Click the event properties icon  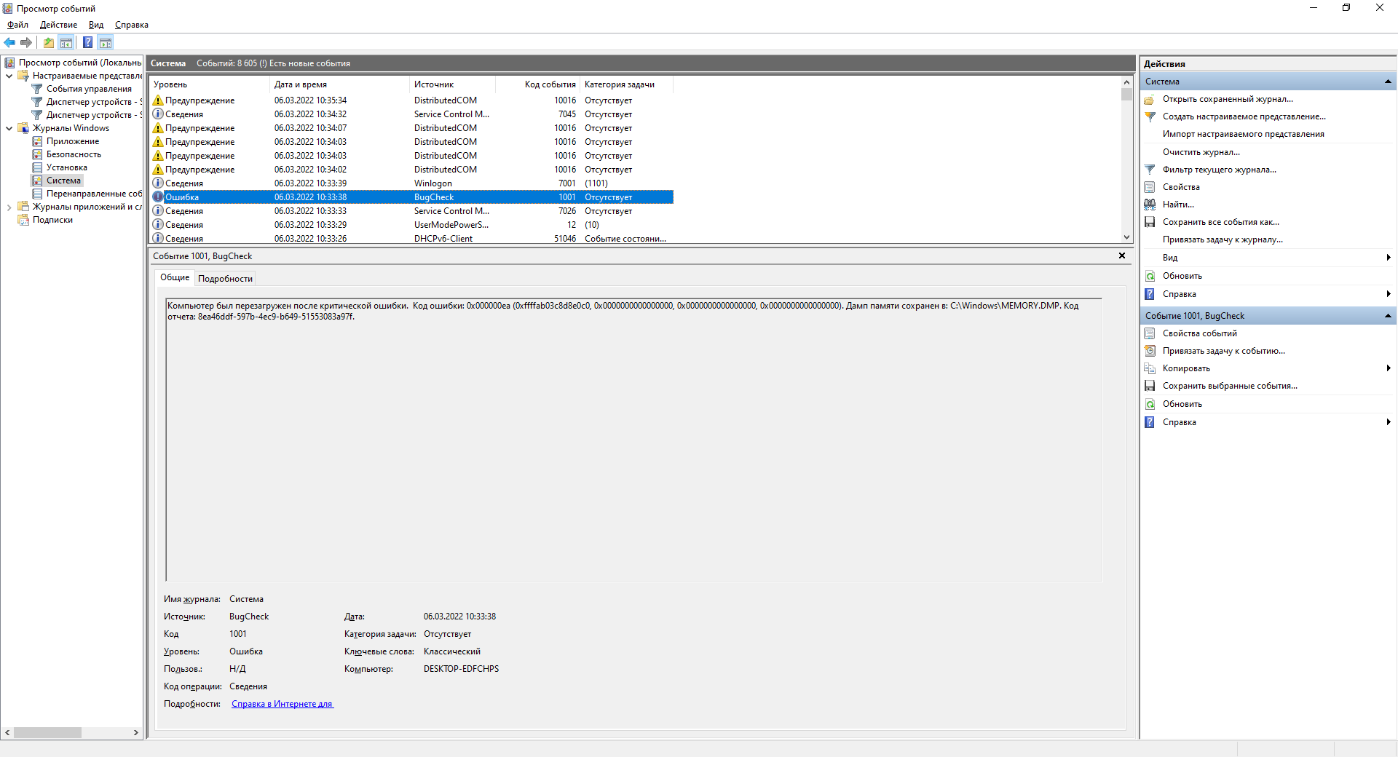click(1150, 333)
